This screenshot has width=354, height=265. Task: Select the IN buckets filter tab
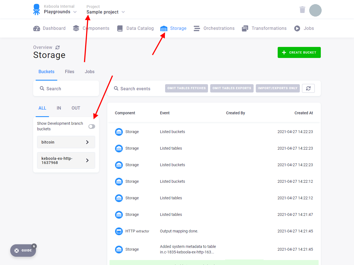(x=59, y=108)
